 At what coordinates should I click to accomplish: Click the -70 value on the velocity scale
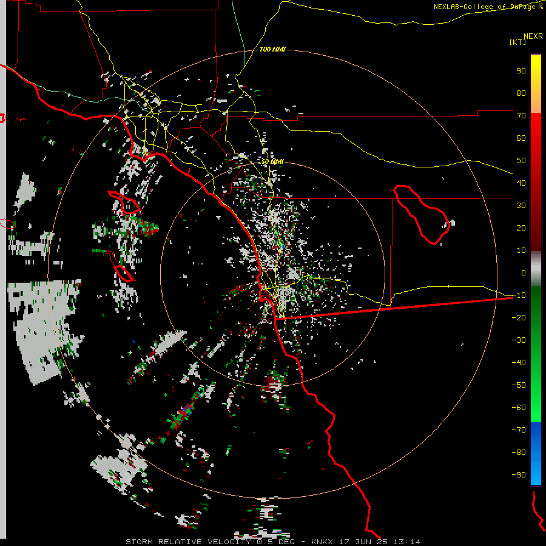[x=519, y=430]
